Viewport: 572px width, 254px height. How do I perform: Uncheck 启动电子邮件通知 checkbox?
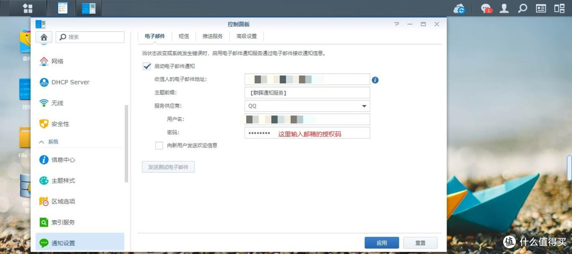pos(147,66)
